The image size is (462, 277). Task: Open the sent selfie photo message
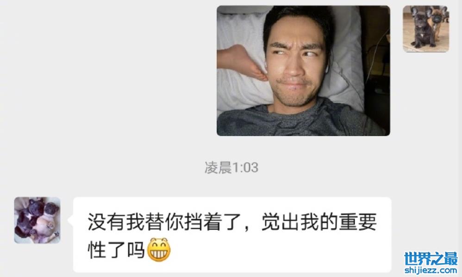pyautogui.click(x=303, y=71)
